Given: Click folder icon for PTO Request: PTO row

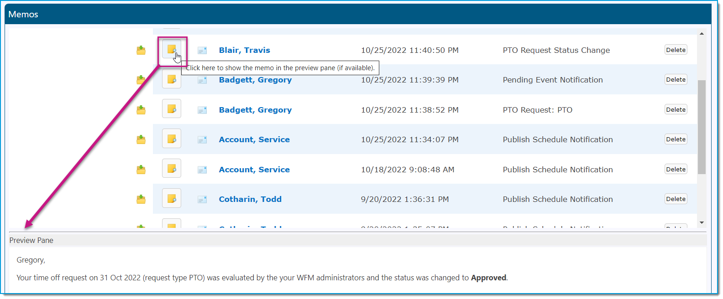Looking at the screenshot, I should click(x=141, y=110).
